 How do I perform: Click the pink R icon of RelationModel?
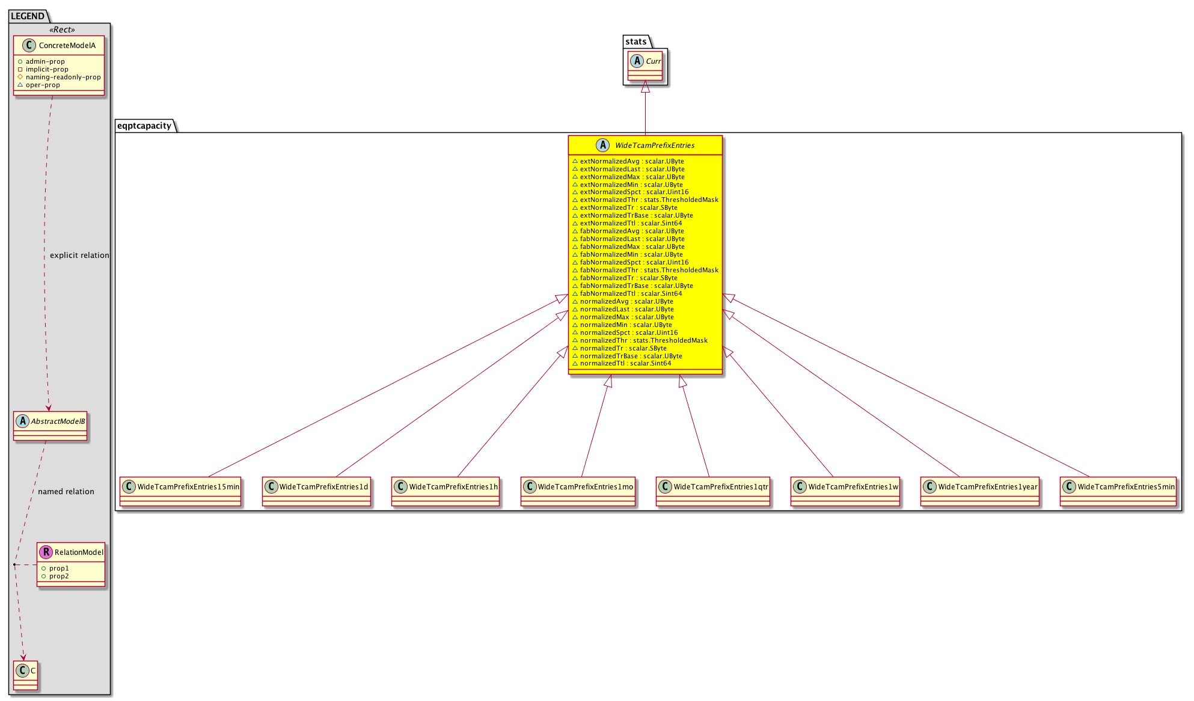[46, 552]
